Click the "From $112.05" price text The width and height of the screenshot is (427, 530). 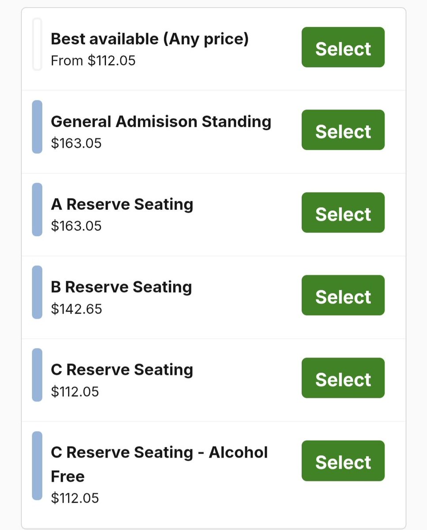click(x=93, y=60)
